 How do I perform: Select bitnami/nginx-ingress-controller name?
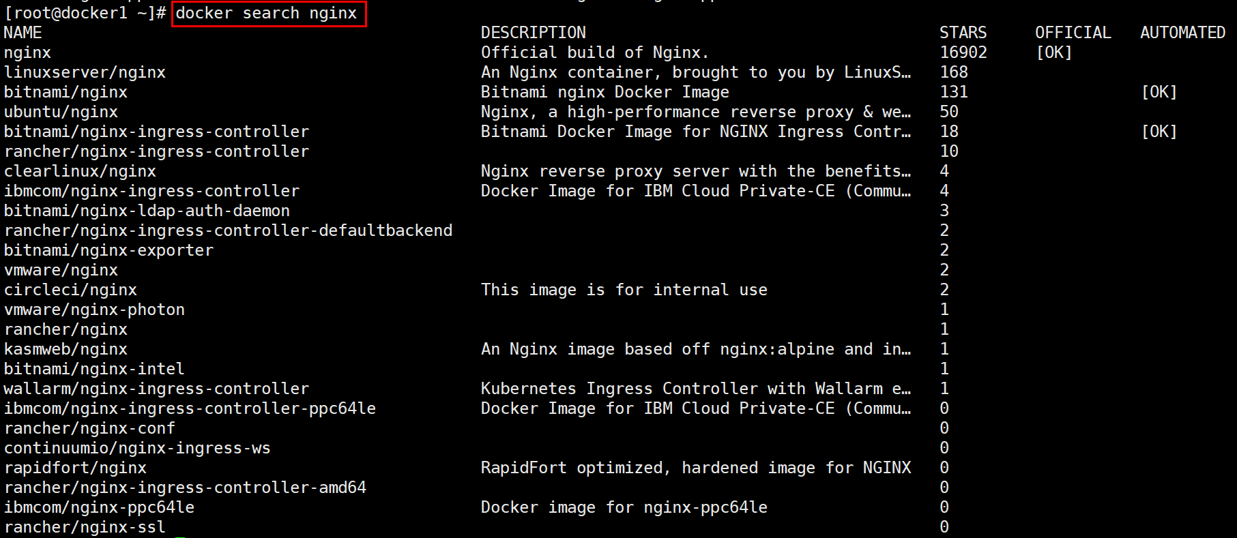[x=156, y=132]
